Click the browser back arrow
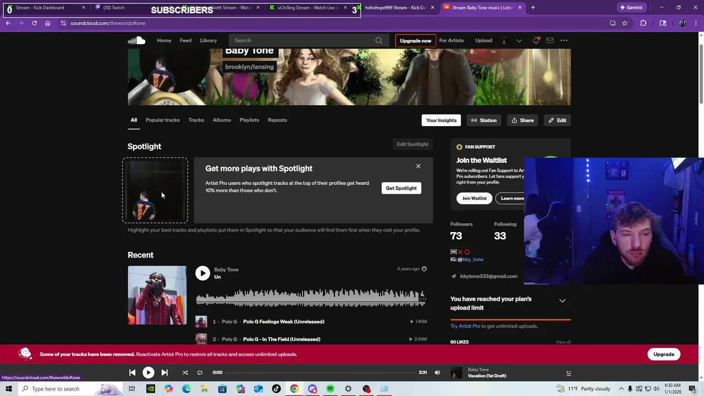 [8, 23]
